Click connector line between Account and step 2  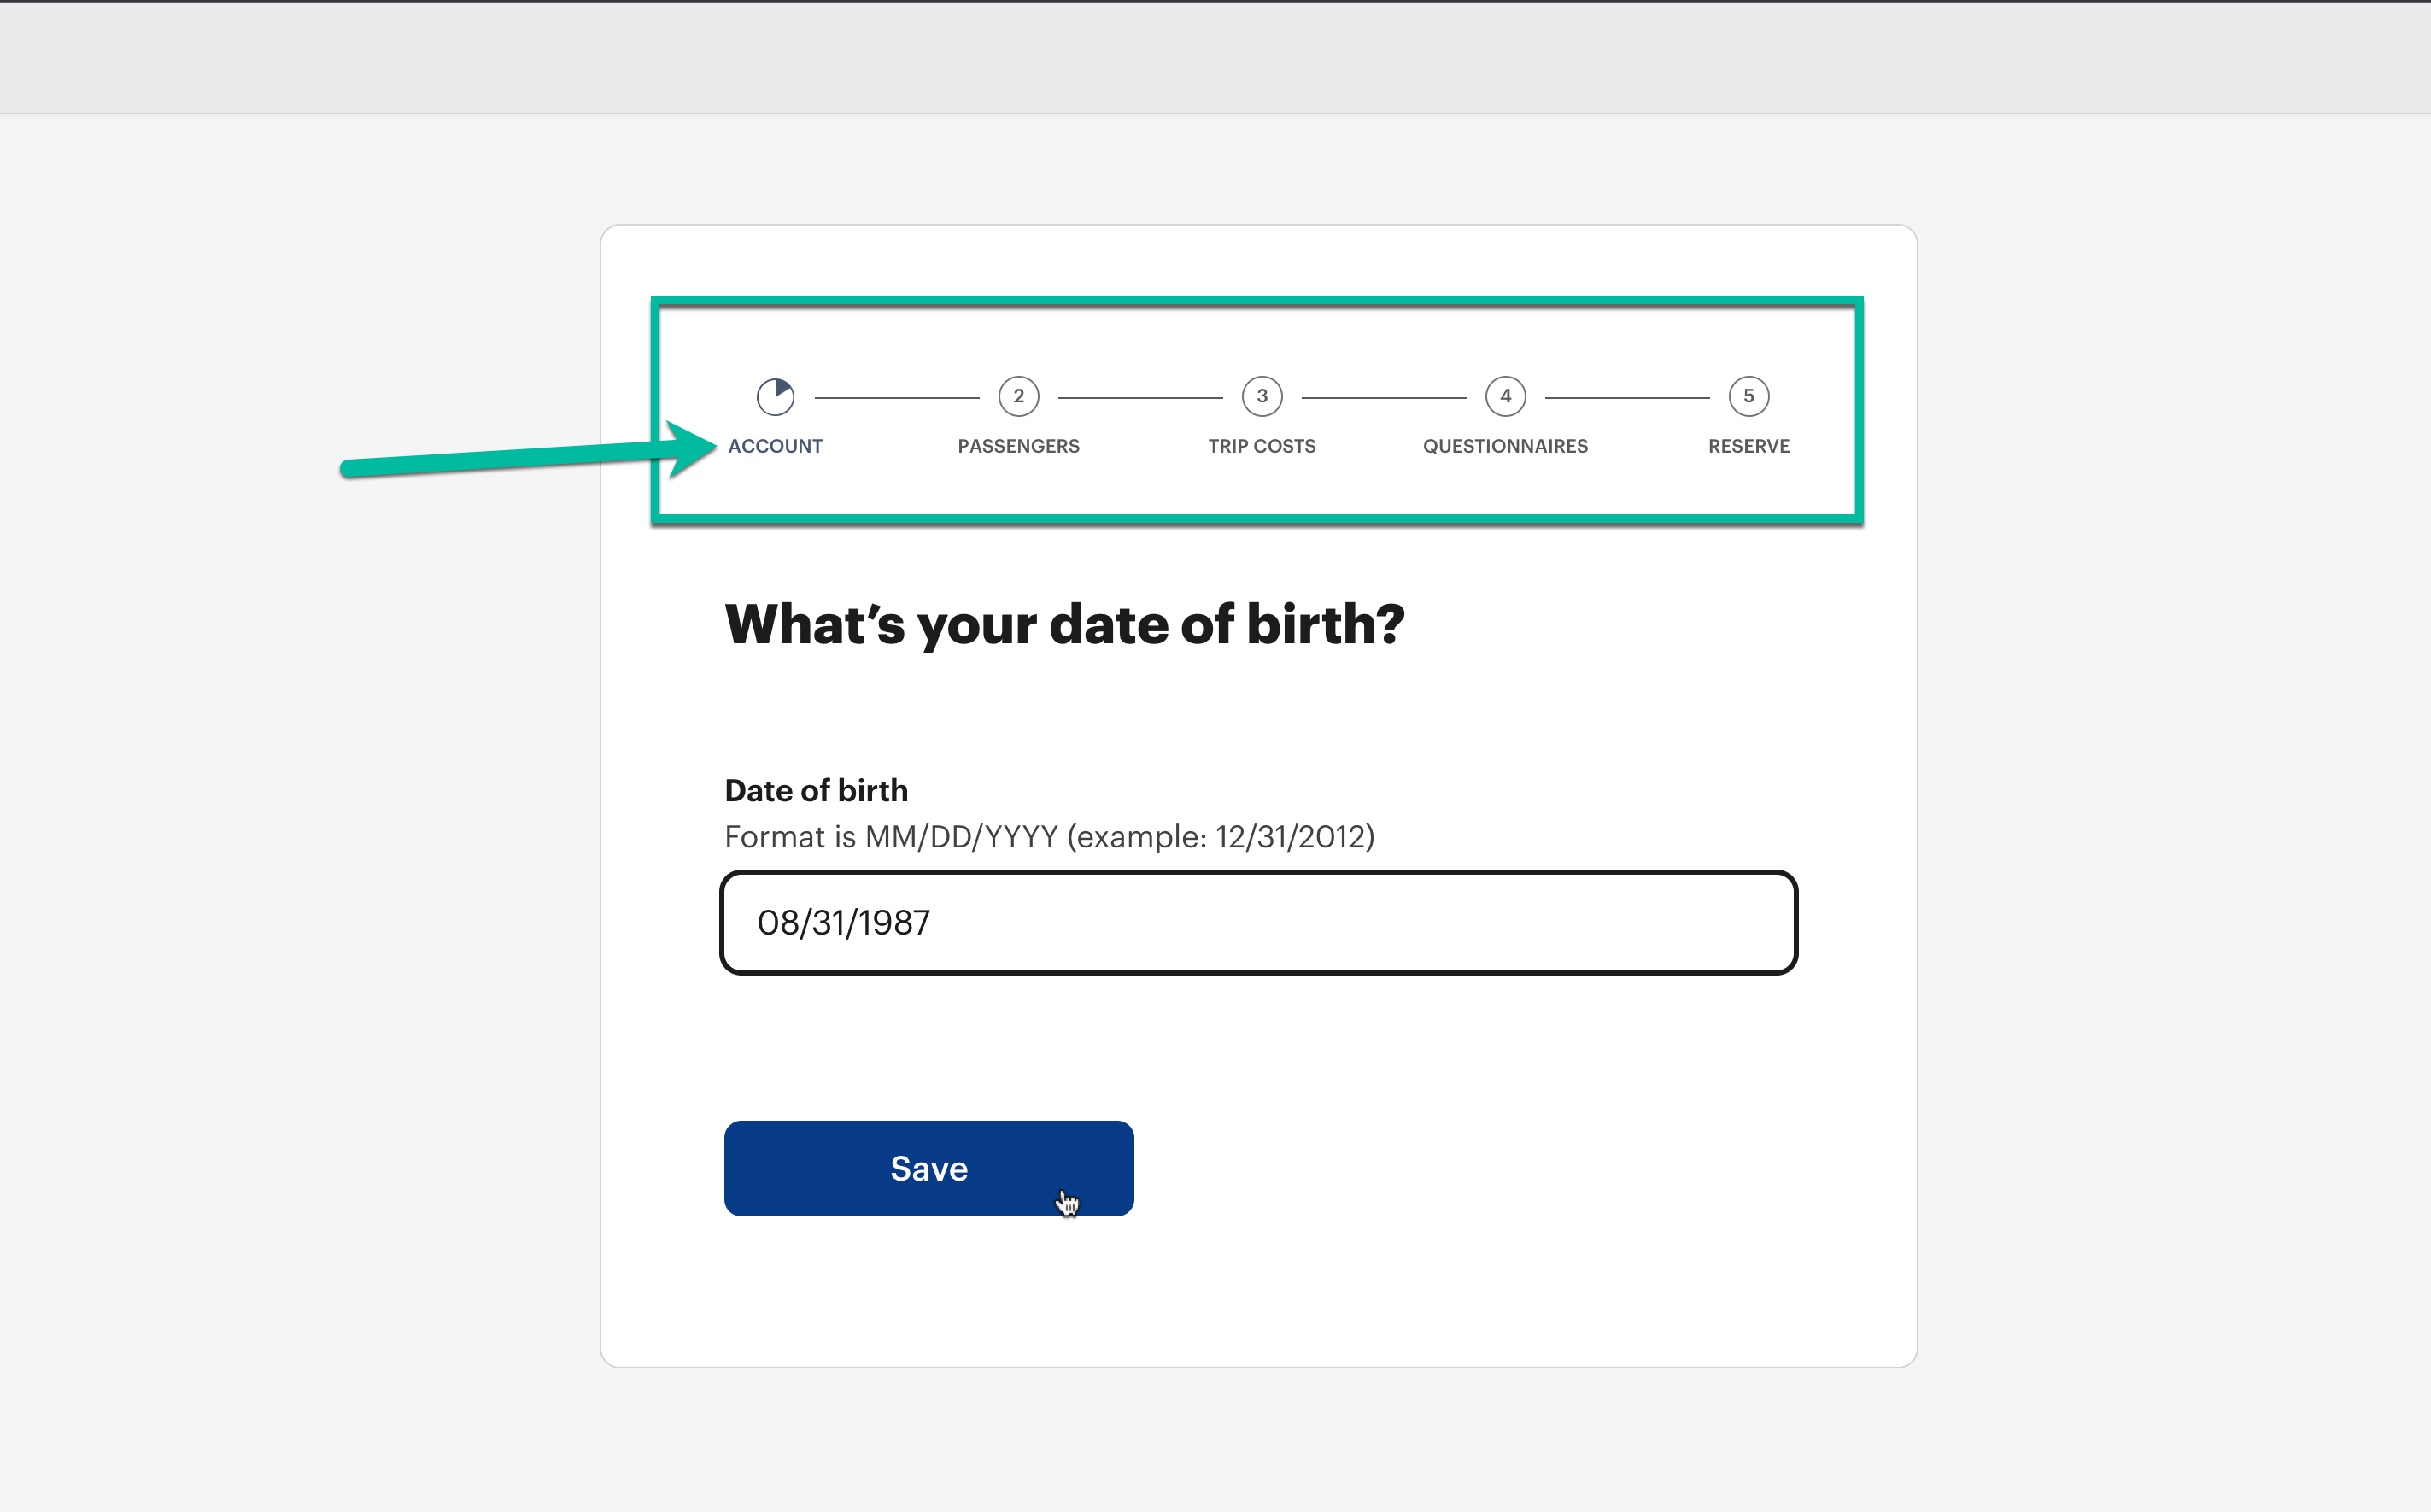click(x=897, y=398)
